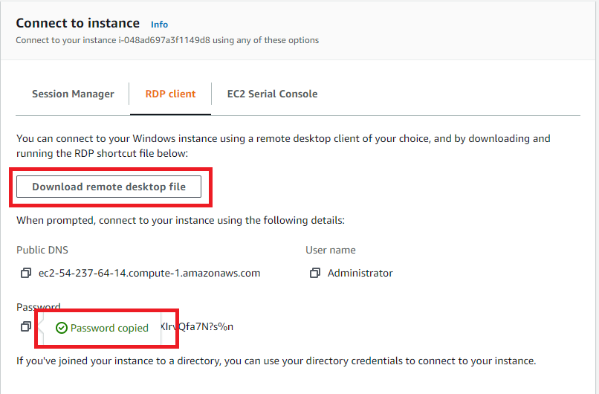Switch to the Session Manager tab
599x394 pixels.
(73, 94)
